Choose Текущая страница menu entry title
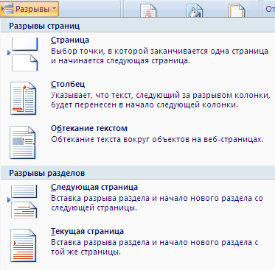The image size is (275, 270). coord(87,231)
